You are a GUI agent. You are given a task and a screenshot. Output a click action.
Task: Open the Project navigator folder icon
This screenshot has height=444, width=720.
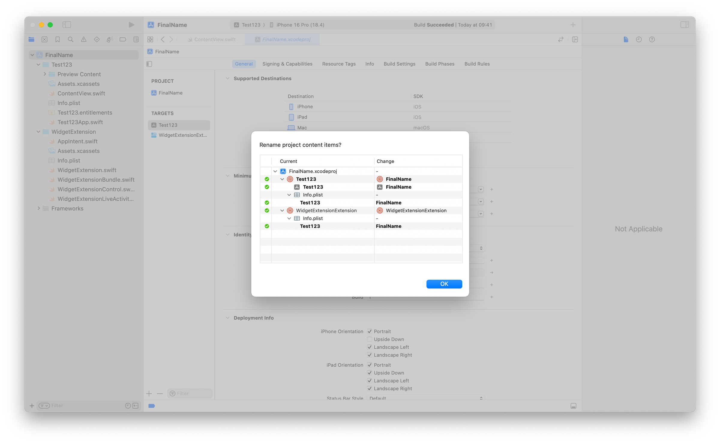pos(31,39)
